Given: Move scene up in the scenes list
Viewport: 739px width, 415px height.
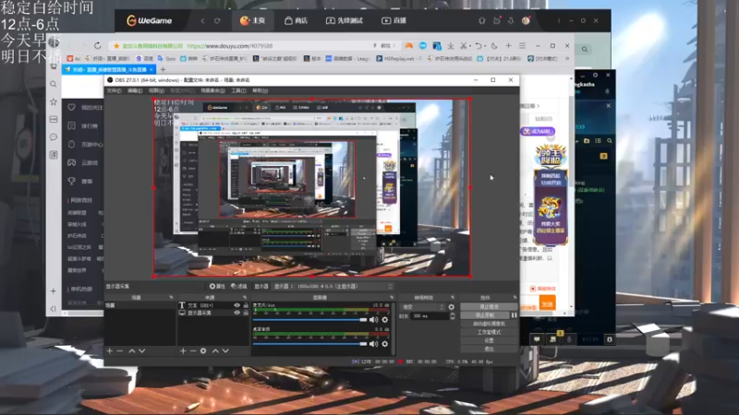Looking at the screenshot, I should click(132, 351).
